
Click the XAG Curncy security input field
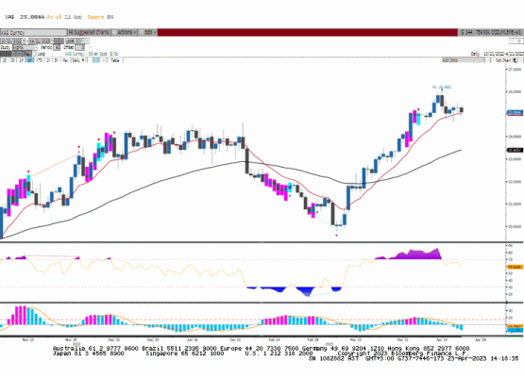(33, 32)
